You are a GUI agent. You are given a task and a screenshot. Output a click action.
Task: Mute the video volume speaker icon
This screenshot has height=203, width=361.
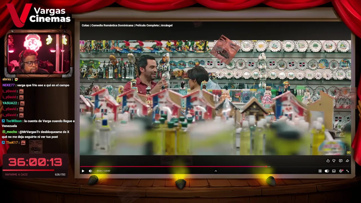pos(90,171)
